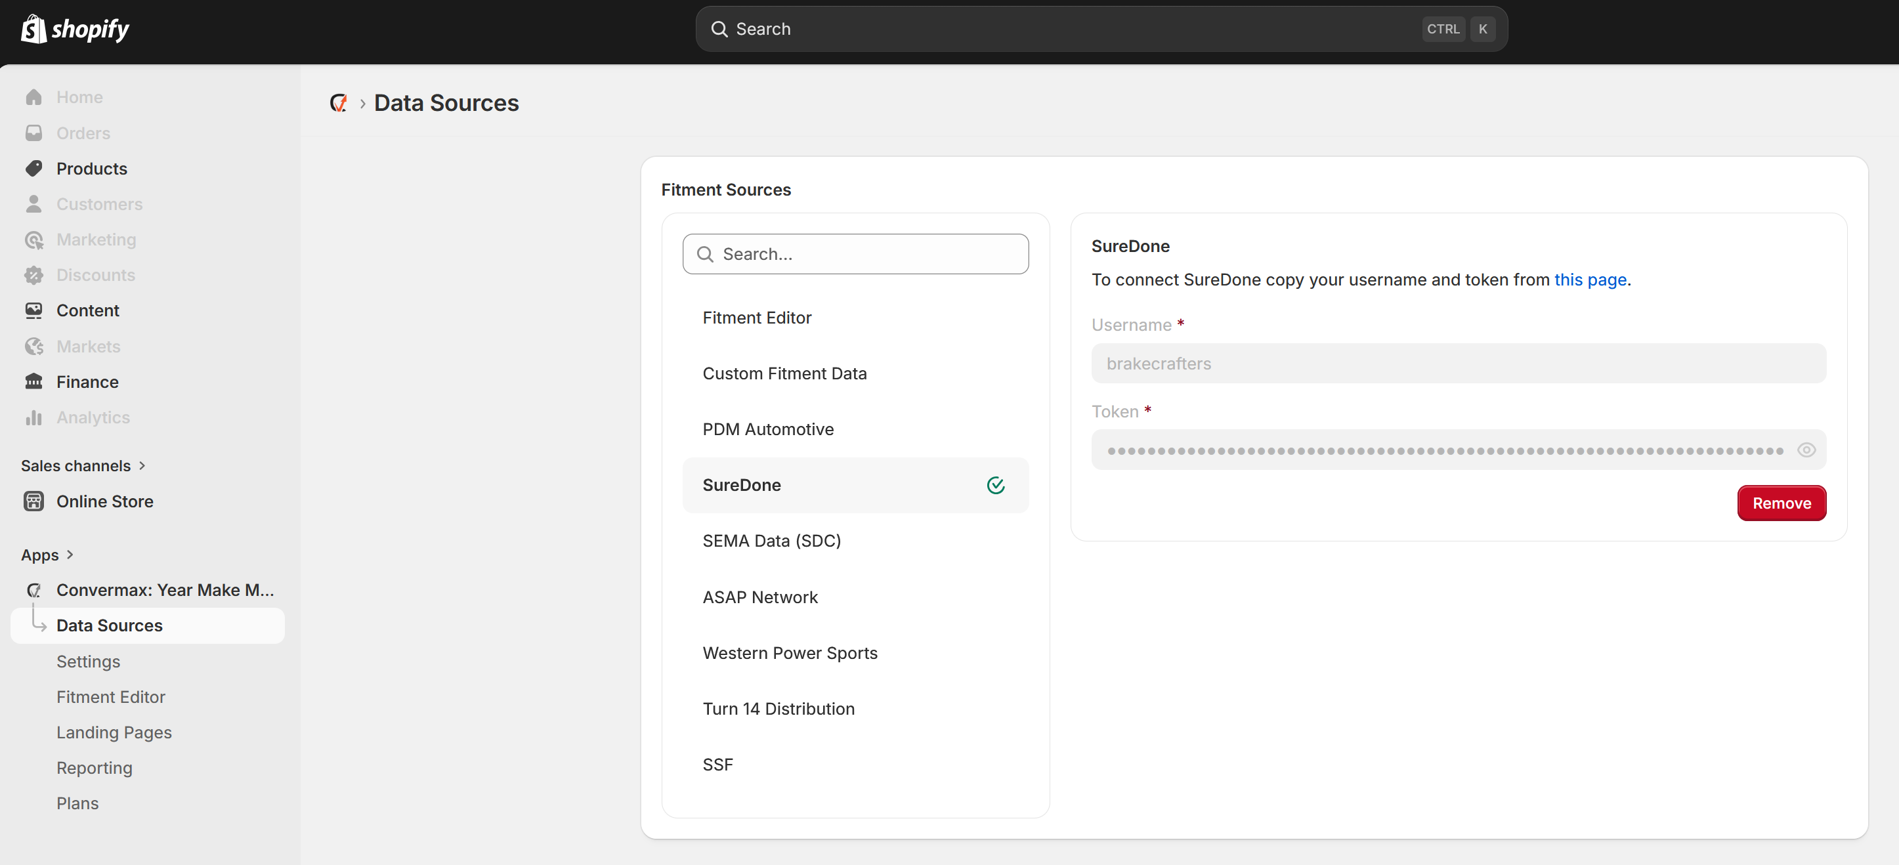Click the fitment sources Search field
Screen dimensions: 1899x865
(855, 254)
